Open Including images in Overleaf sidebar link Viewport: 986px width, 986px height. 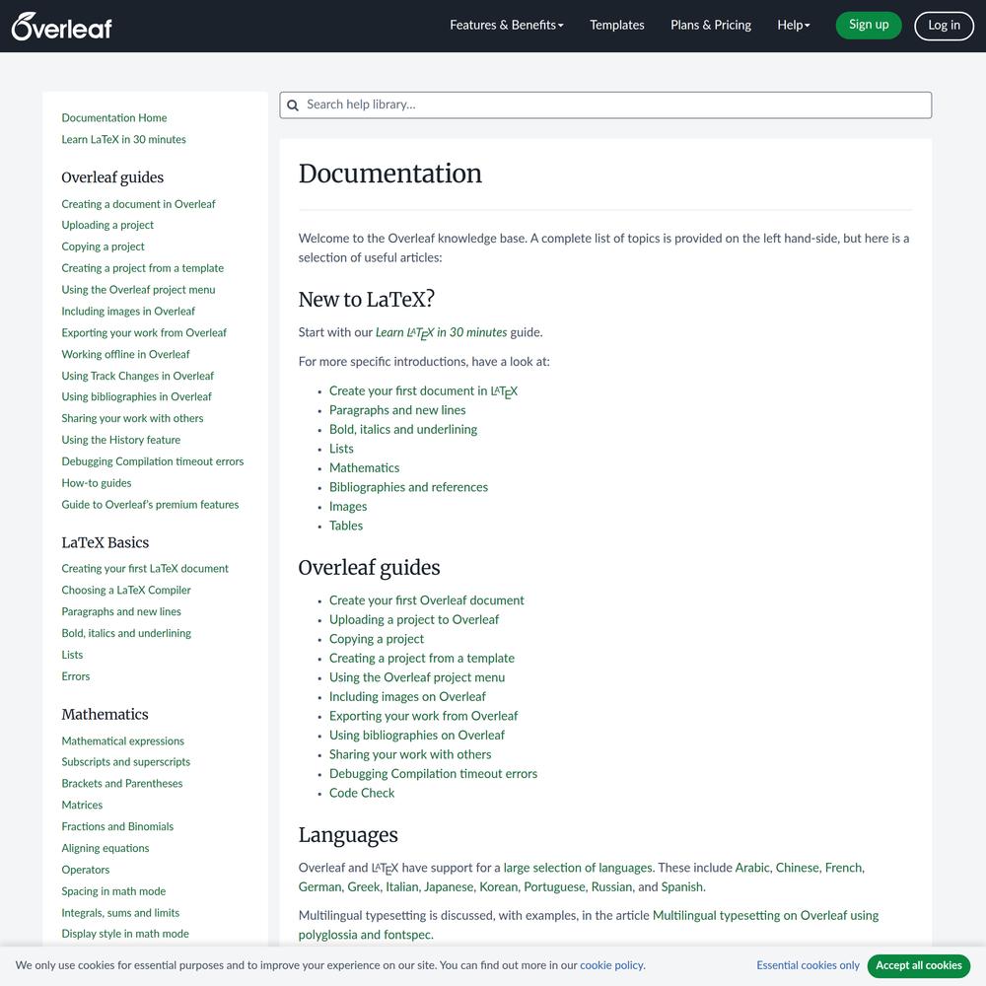[x=128, y=312]
